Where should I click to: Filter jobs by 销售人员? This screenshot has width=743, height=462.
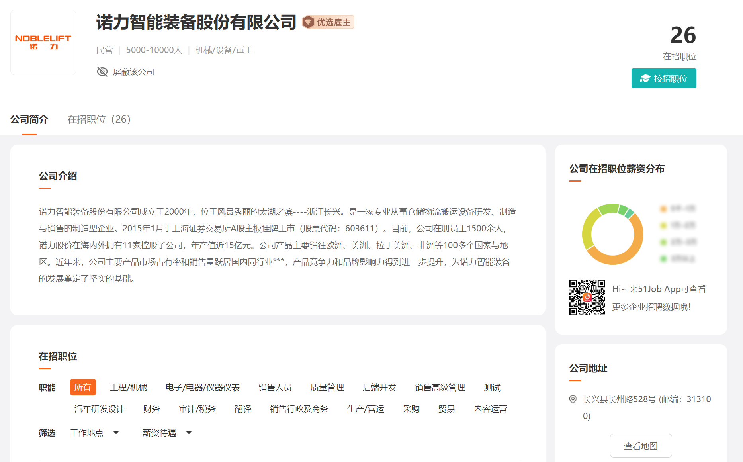[x=275, y=387]
